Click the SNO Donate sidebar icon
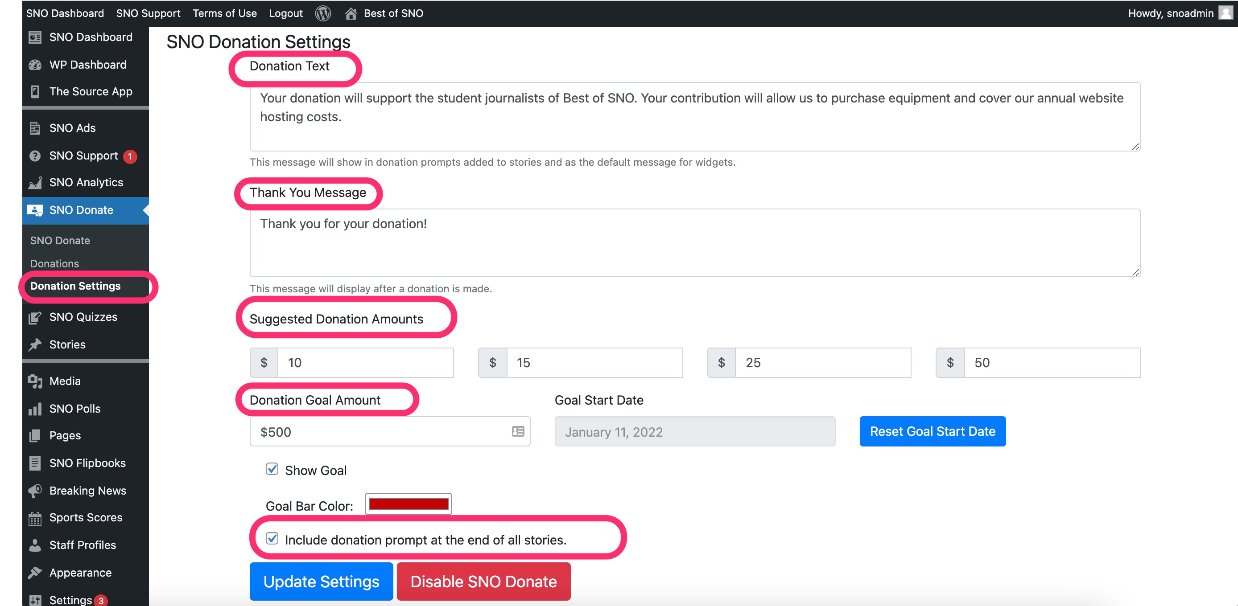The image size is (1238, 606). 35,210
